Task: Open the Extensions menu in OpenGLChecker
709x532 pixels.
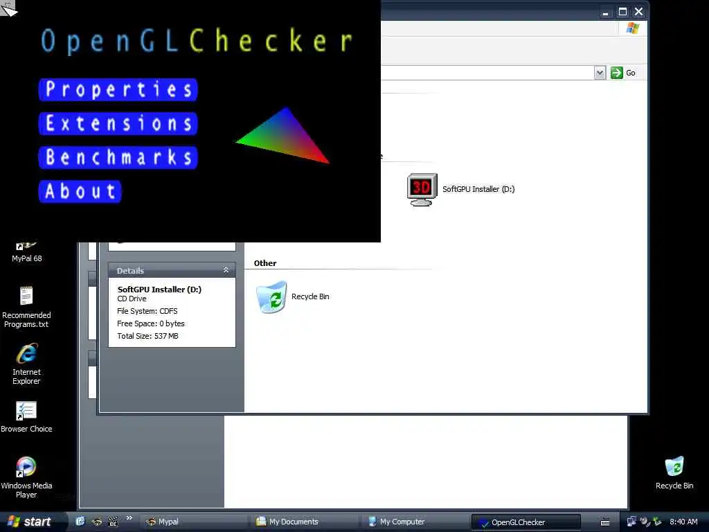Action: pyautogui.click(x=118, y=123)
